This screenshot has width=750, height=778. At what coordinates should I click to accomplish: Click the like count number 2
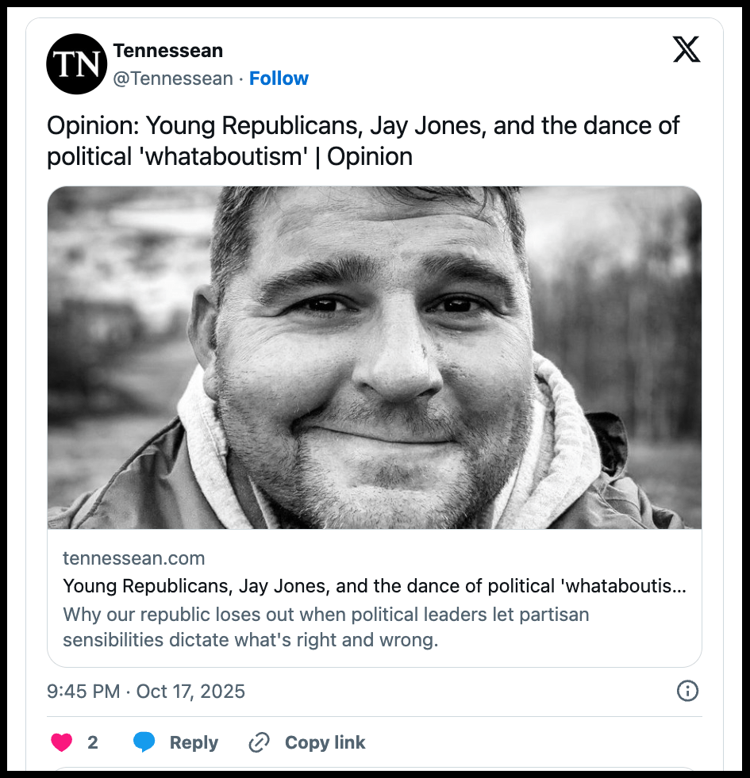tap(93, 742)
